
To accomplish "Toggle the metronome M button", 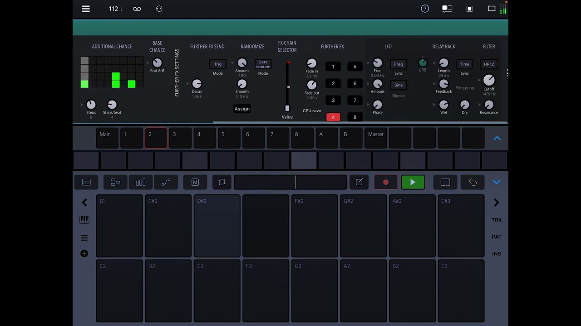I will click(x=195, y=182).
